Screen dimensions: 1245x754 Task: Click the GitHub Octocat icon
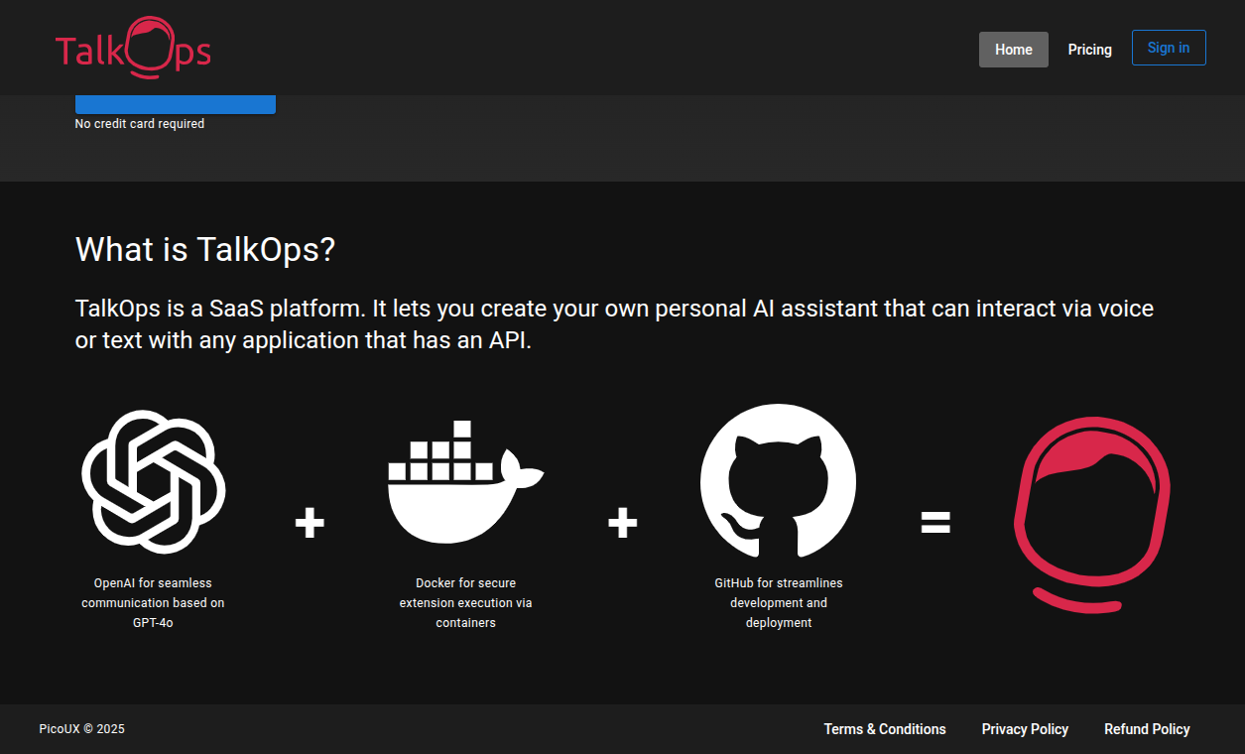pyautogui.click(x=778, y=482)
